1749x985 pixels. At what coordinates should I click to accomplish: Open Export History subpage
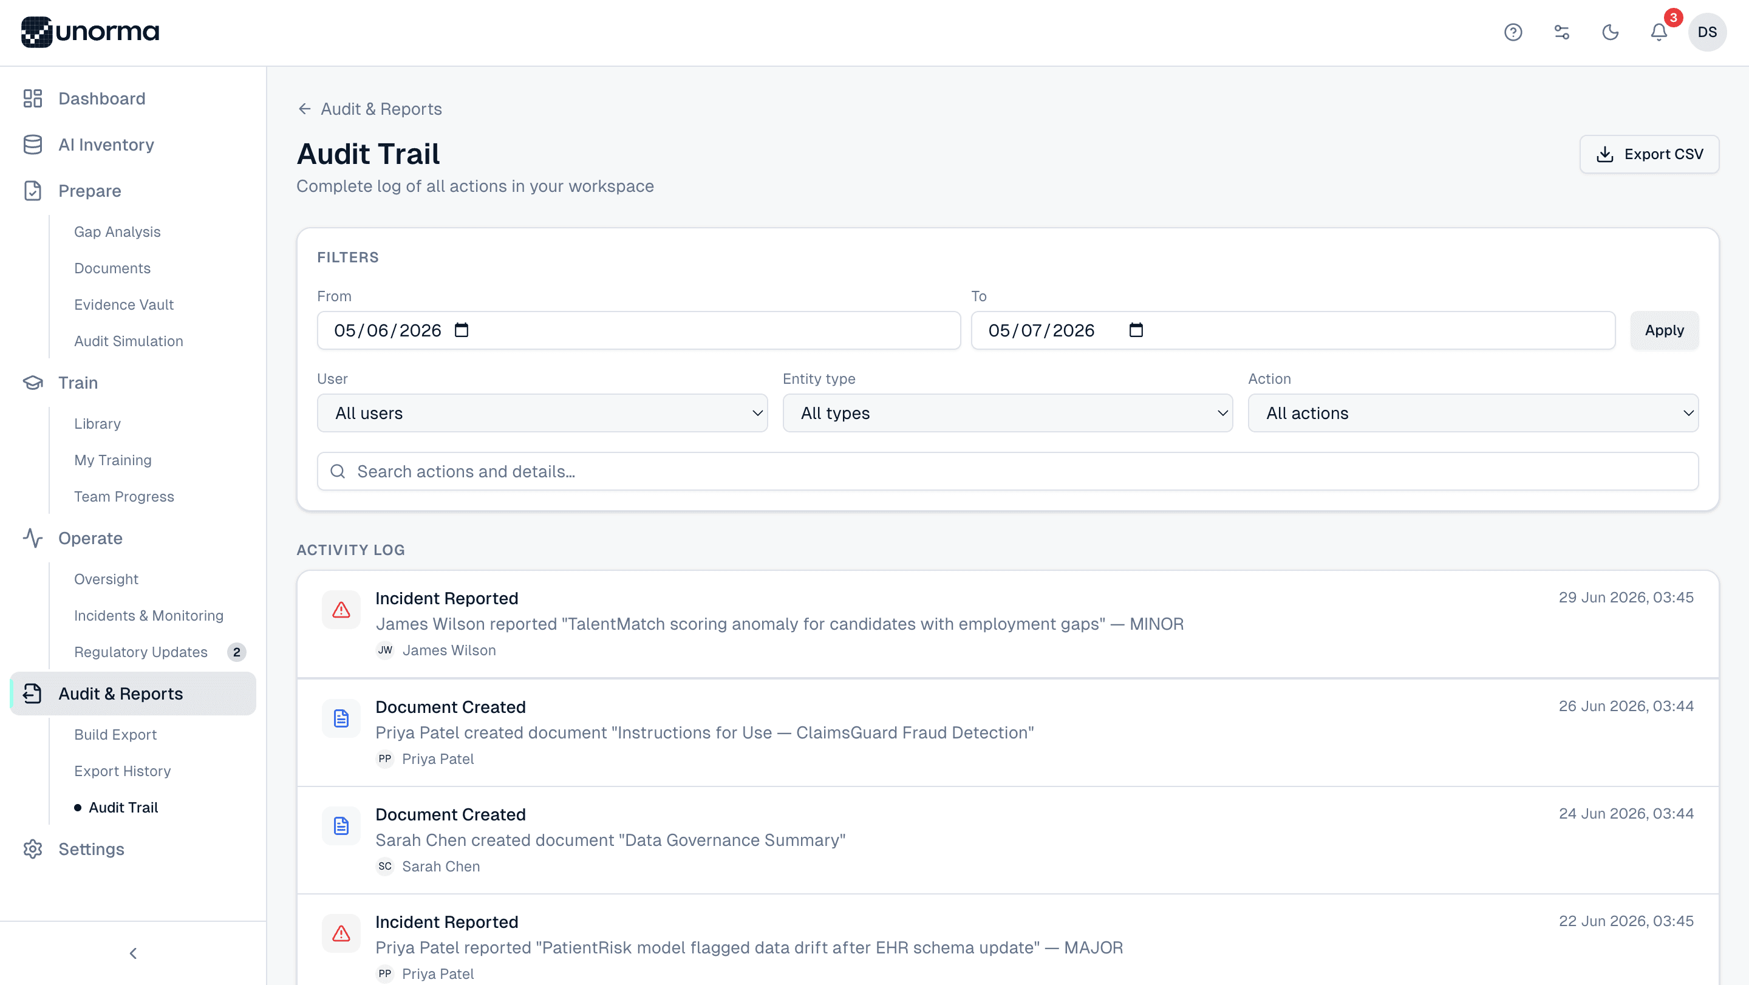click(122, 771)
